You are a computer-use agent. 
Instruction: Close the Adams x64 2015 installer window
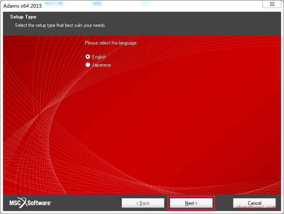pyautogui.click(x=272, y=4)
